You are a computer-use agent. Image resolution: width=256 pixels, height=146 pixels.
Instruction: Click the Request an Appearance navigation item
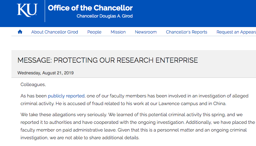[x=236, y=32]
